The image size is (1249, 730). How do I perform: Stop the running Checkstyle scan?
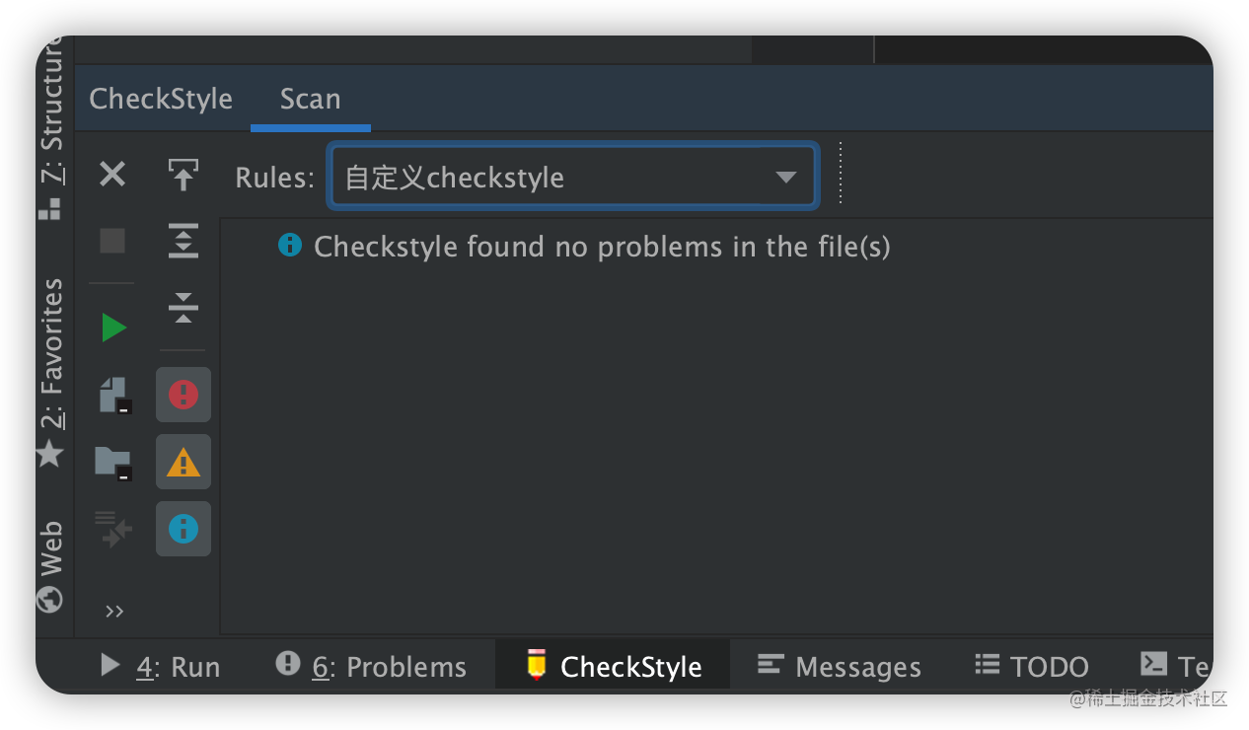(x=111, y=241)
